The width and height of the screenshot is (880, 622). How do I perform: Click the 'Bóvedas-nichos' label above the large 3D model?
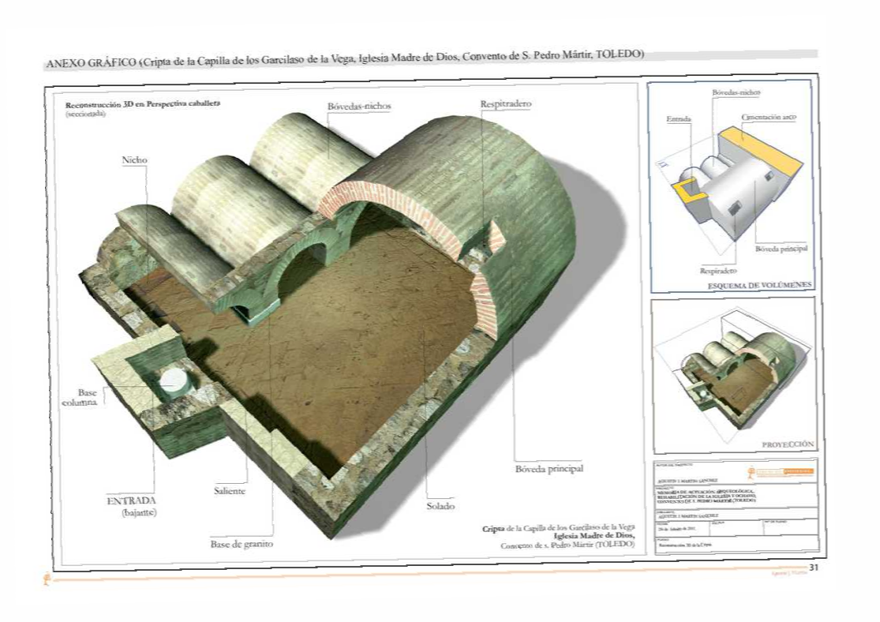[x=360, y=106]
